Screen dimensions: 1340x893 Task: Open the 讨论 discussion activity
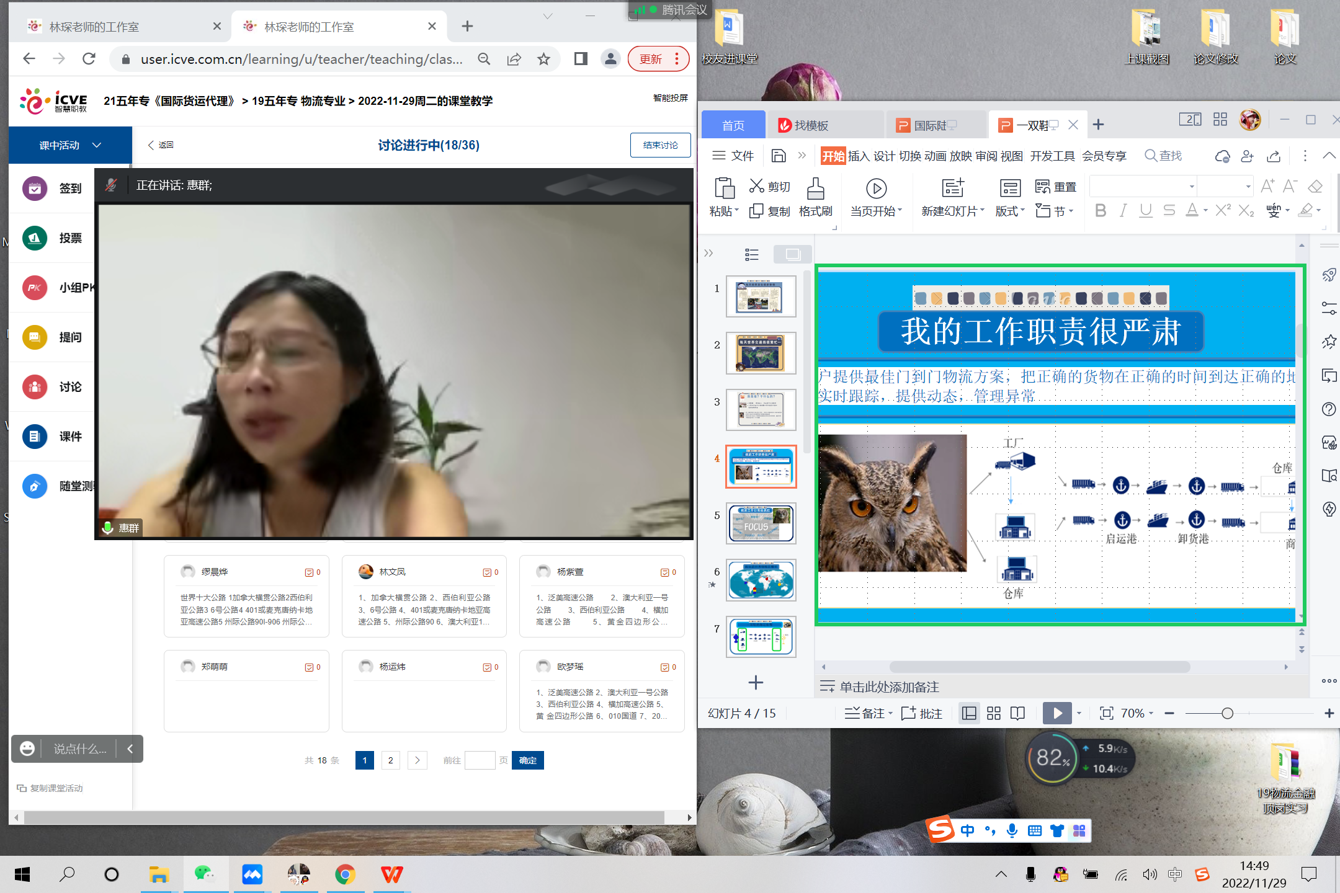click(x=52, y=387)
